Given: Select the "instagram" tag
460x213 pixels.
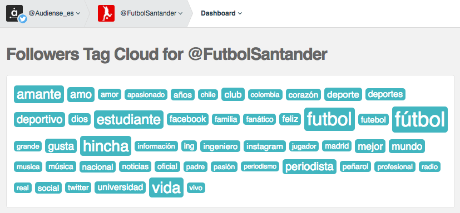Looking at the screenshot, I should pyautogui.click(x=265, y=146).
